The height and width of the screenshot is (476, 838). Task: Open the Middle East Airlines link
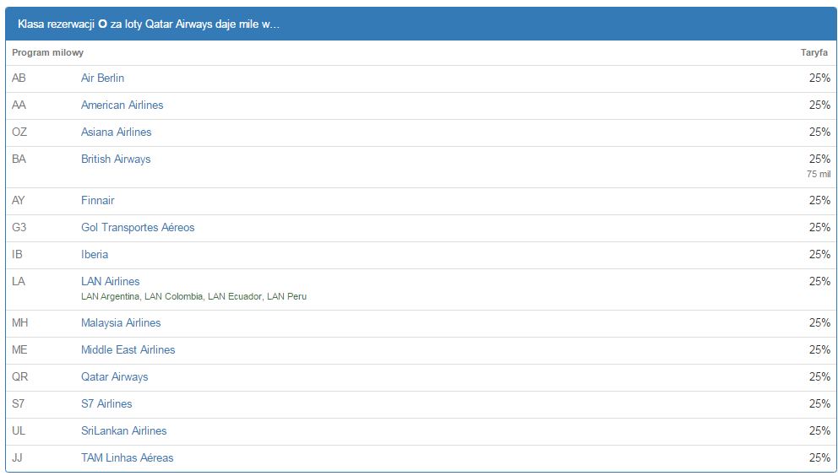[x=128, y=350]
